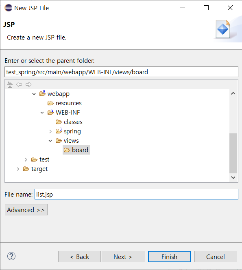Open the Help question mark icon
The height and width of the screenshot is (270, 242).
click(11, 256)
